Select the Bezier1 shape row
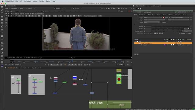 pos(163,45)
